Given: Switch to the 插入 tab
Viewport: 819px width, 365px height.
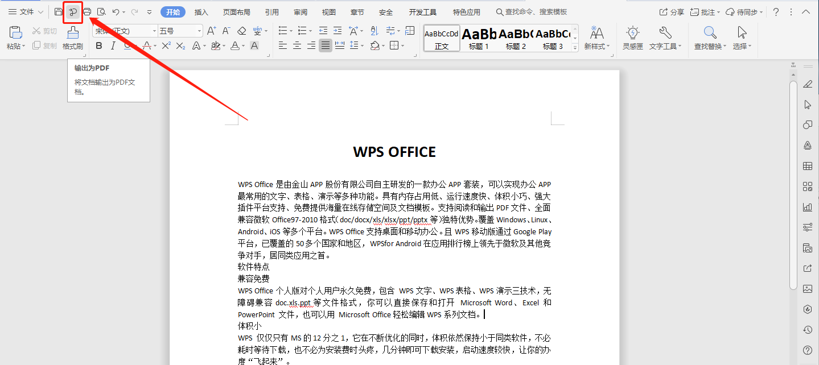Looking at the screenshot, I should click(201, 12).
